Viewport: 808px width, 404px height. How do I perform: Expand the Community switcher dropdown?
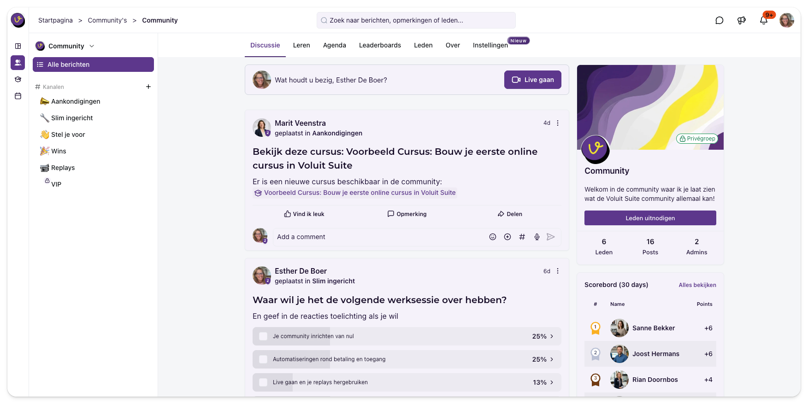pos(92,46)
